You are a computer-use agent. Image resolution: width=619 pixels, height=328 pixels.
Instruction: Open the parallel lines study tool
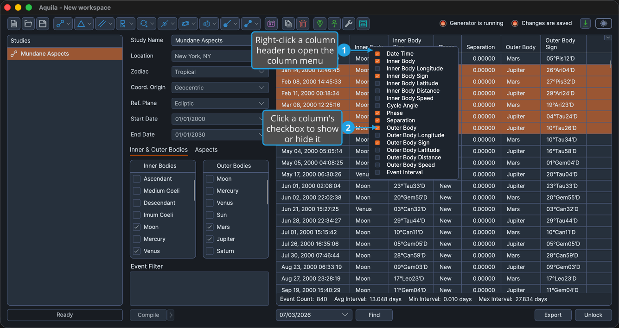click(105, 23)
